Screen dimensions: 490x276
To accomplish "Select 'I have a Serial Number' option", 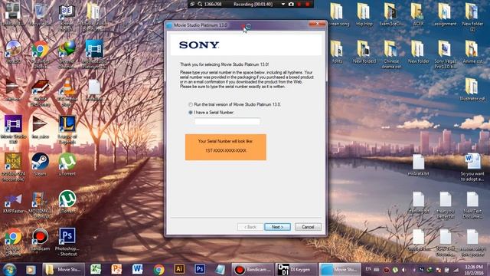I will click(191, 113).
